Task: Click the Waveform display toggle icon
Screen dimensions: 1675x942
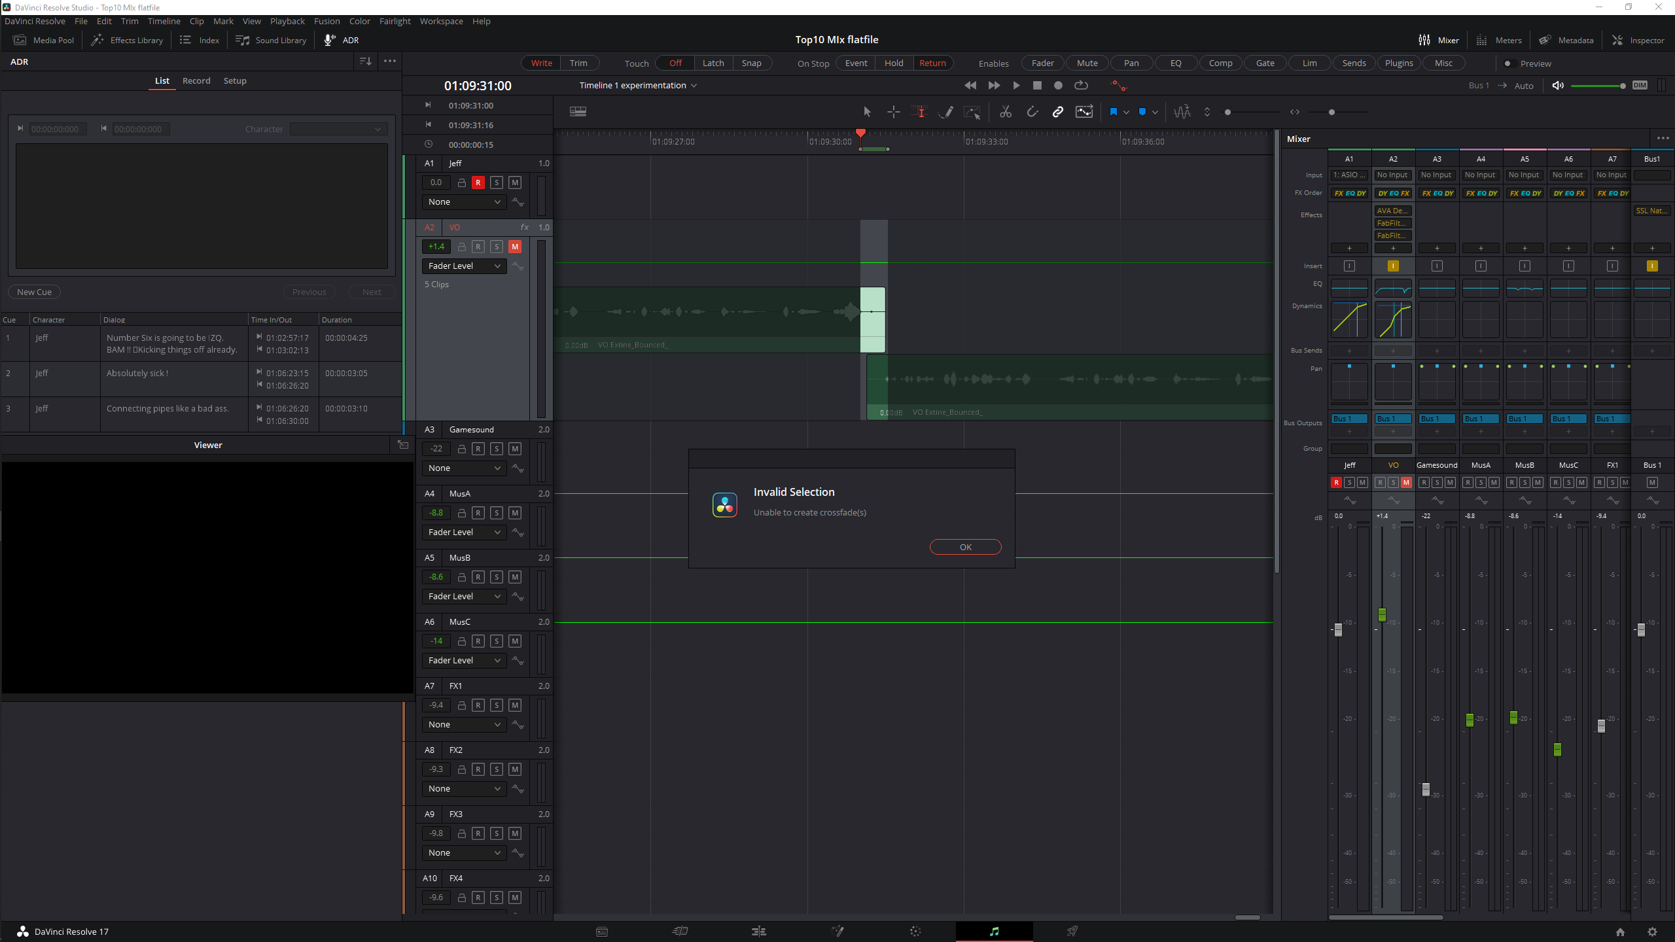Action: click(x=1182, y=112)
